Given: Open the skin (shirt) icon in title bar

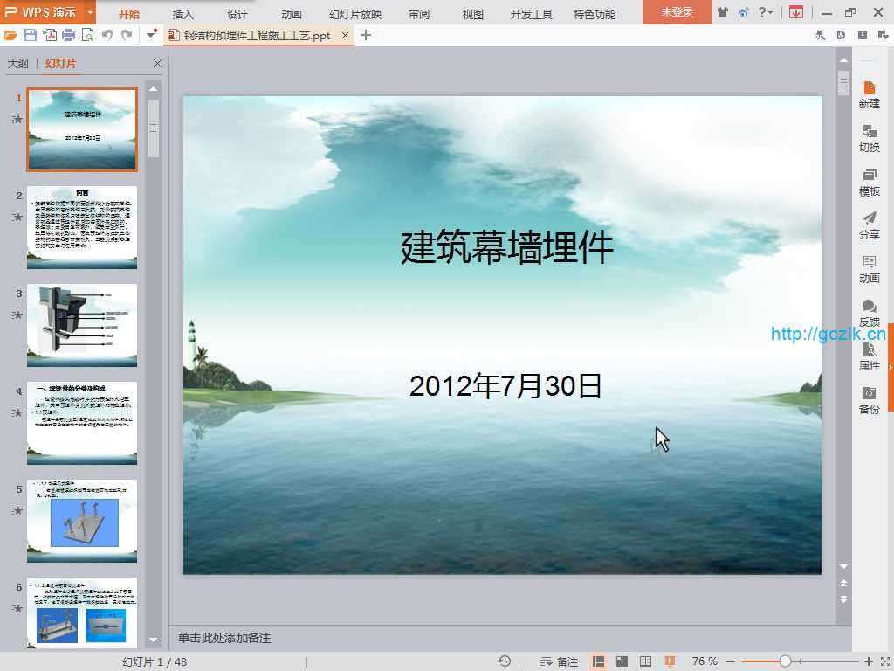Looking at the screenshot, I should pos(722,13).
